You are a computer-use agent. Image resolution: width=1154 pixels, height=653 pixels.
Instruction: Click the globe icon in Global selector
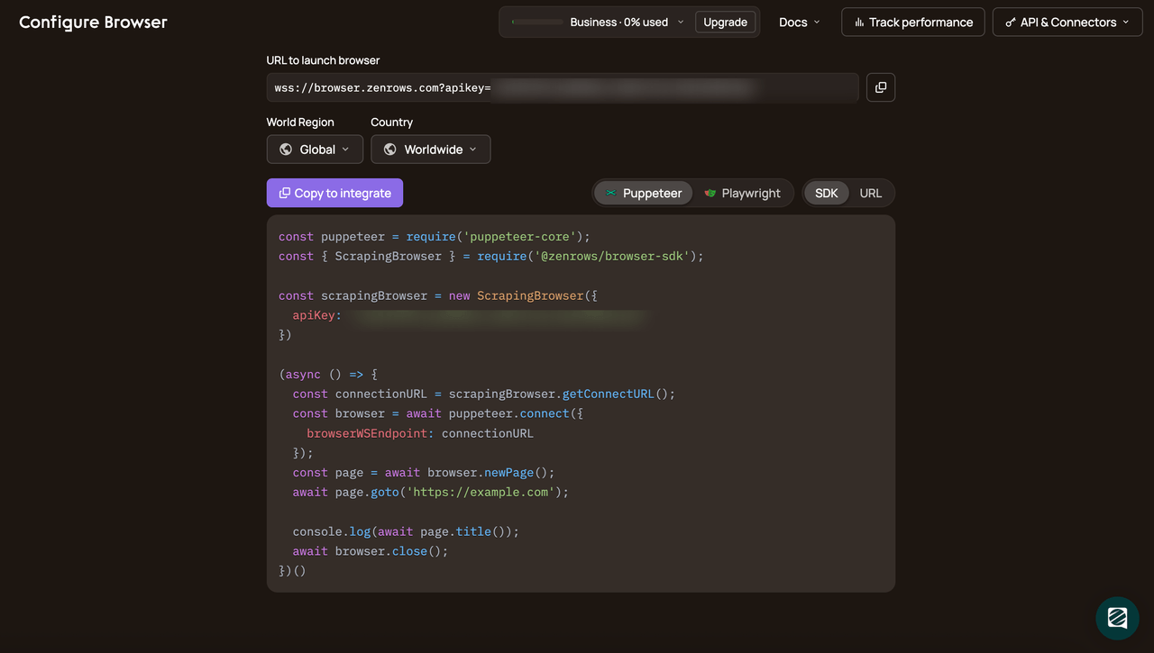click(x=286, y=150)
